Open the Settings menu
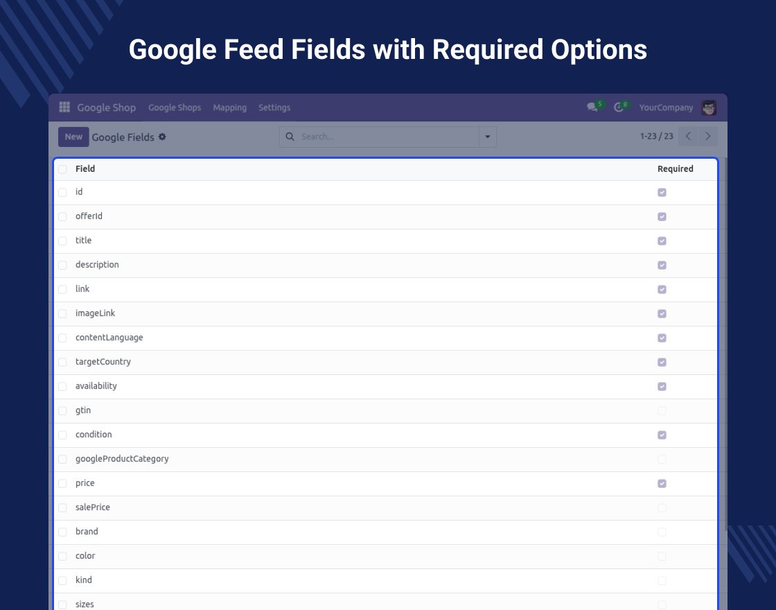 tap(274, 107)
